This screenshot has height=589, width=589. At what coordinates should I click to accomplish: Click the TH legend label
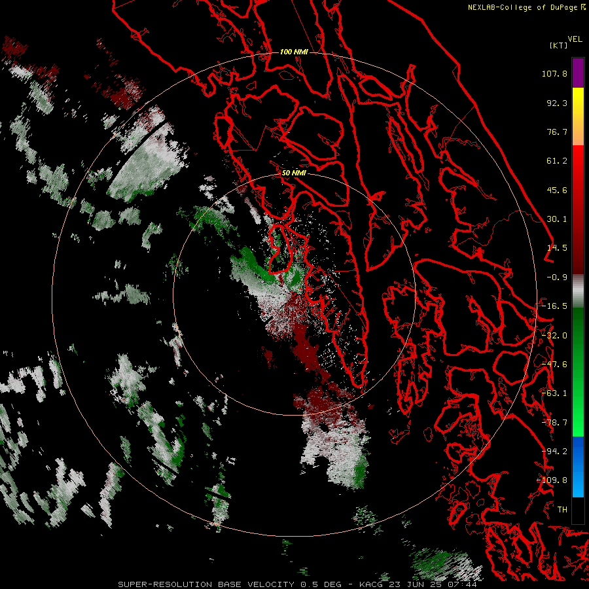pos(562,510)
